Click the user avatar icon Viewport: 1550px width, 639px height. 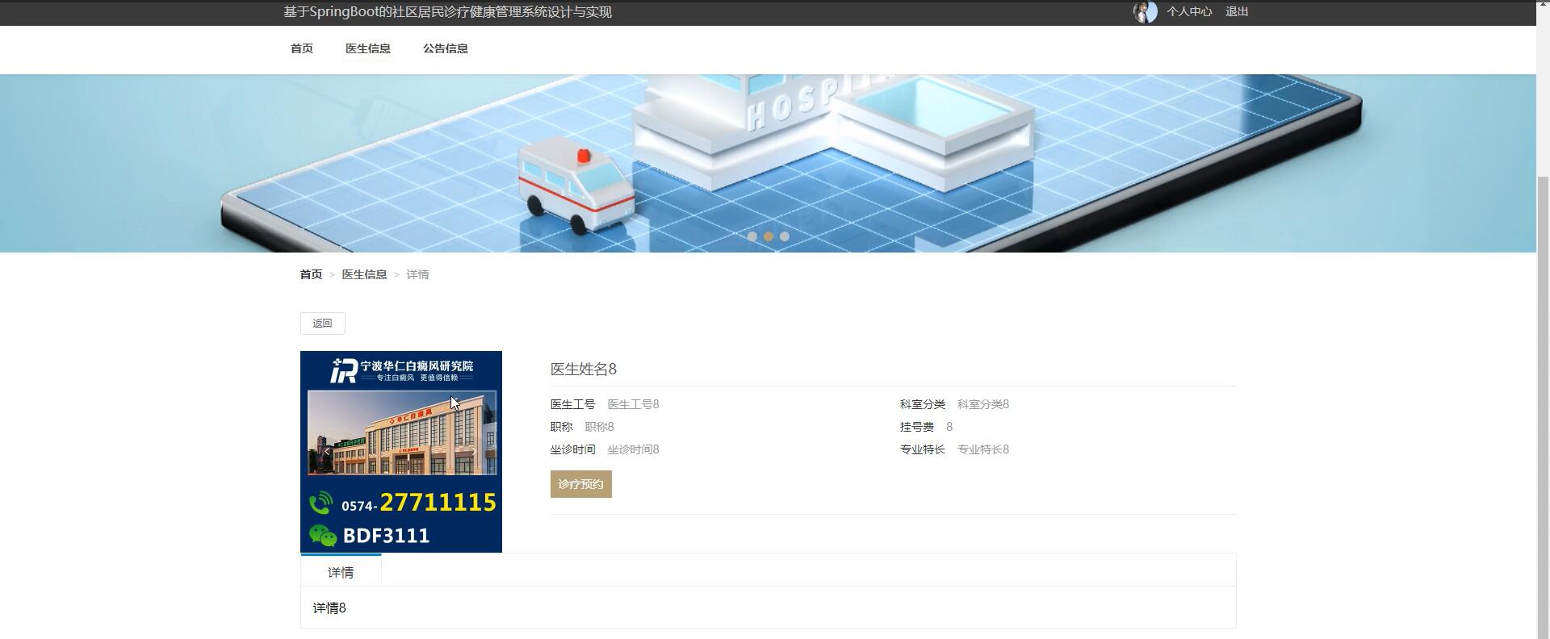[x=1145, y=12]
